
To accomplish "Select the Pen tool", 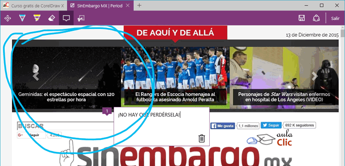I will tap(22, 18).
